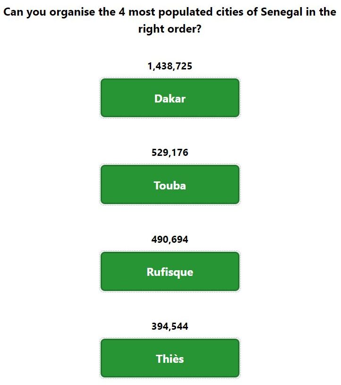Select the third-ranked city slot
This screenshot has height=385, width=341.
click(170, 271)
